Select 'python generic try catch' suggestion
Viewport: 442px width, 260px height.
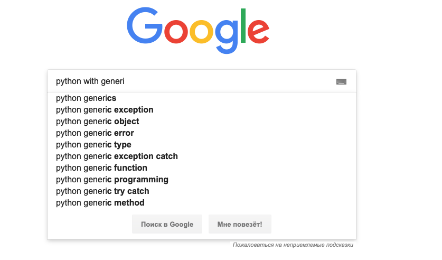pos(202,191)
